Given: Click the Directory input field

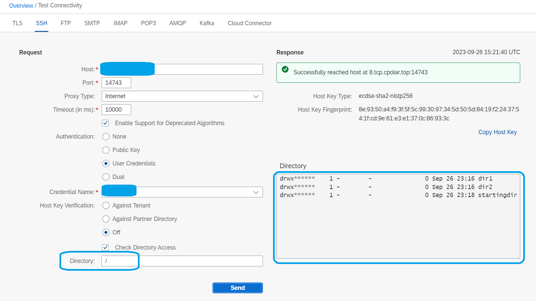Looking at the screenshot, I should [x=182, y=261].
